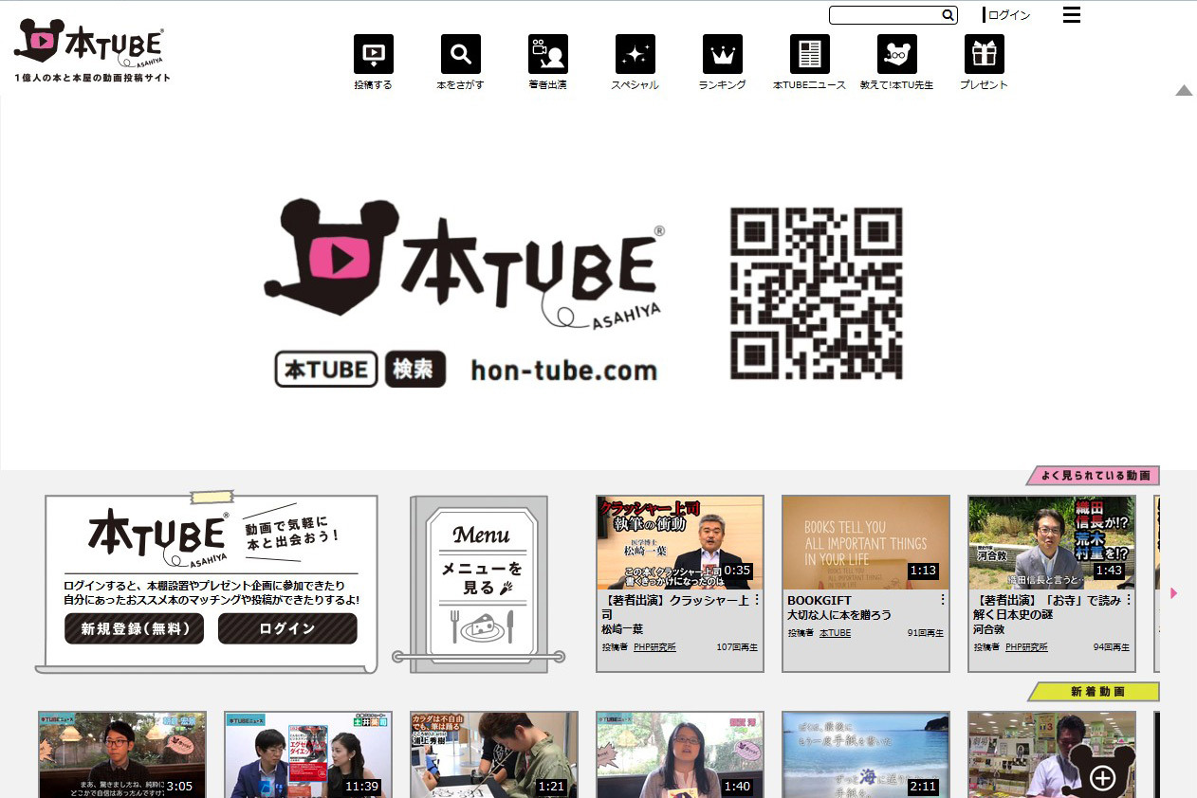Open the 【著者出演】「お寺」で読み解く日本史の謎 title
Image resolution: width=1197 pixels, height=798 pixels.
[1047, 608]
